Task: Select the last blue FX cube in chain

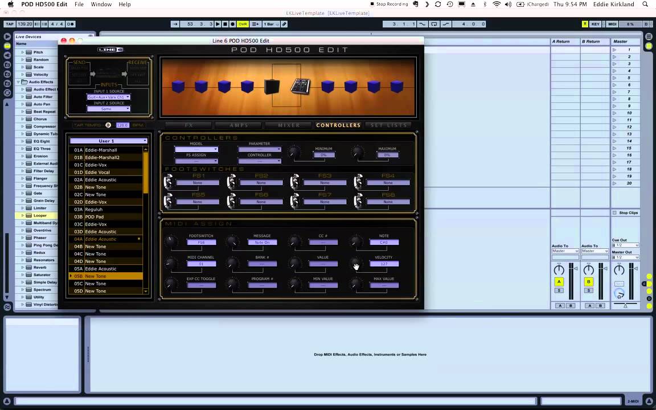Action: click(x=396, y=87)
